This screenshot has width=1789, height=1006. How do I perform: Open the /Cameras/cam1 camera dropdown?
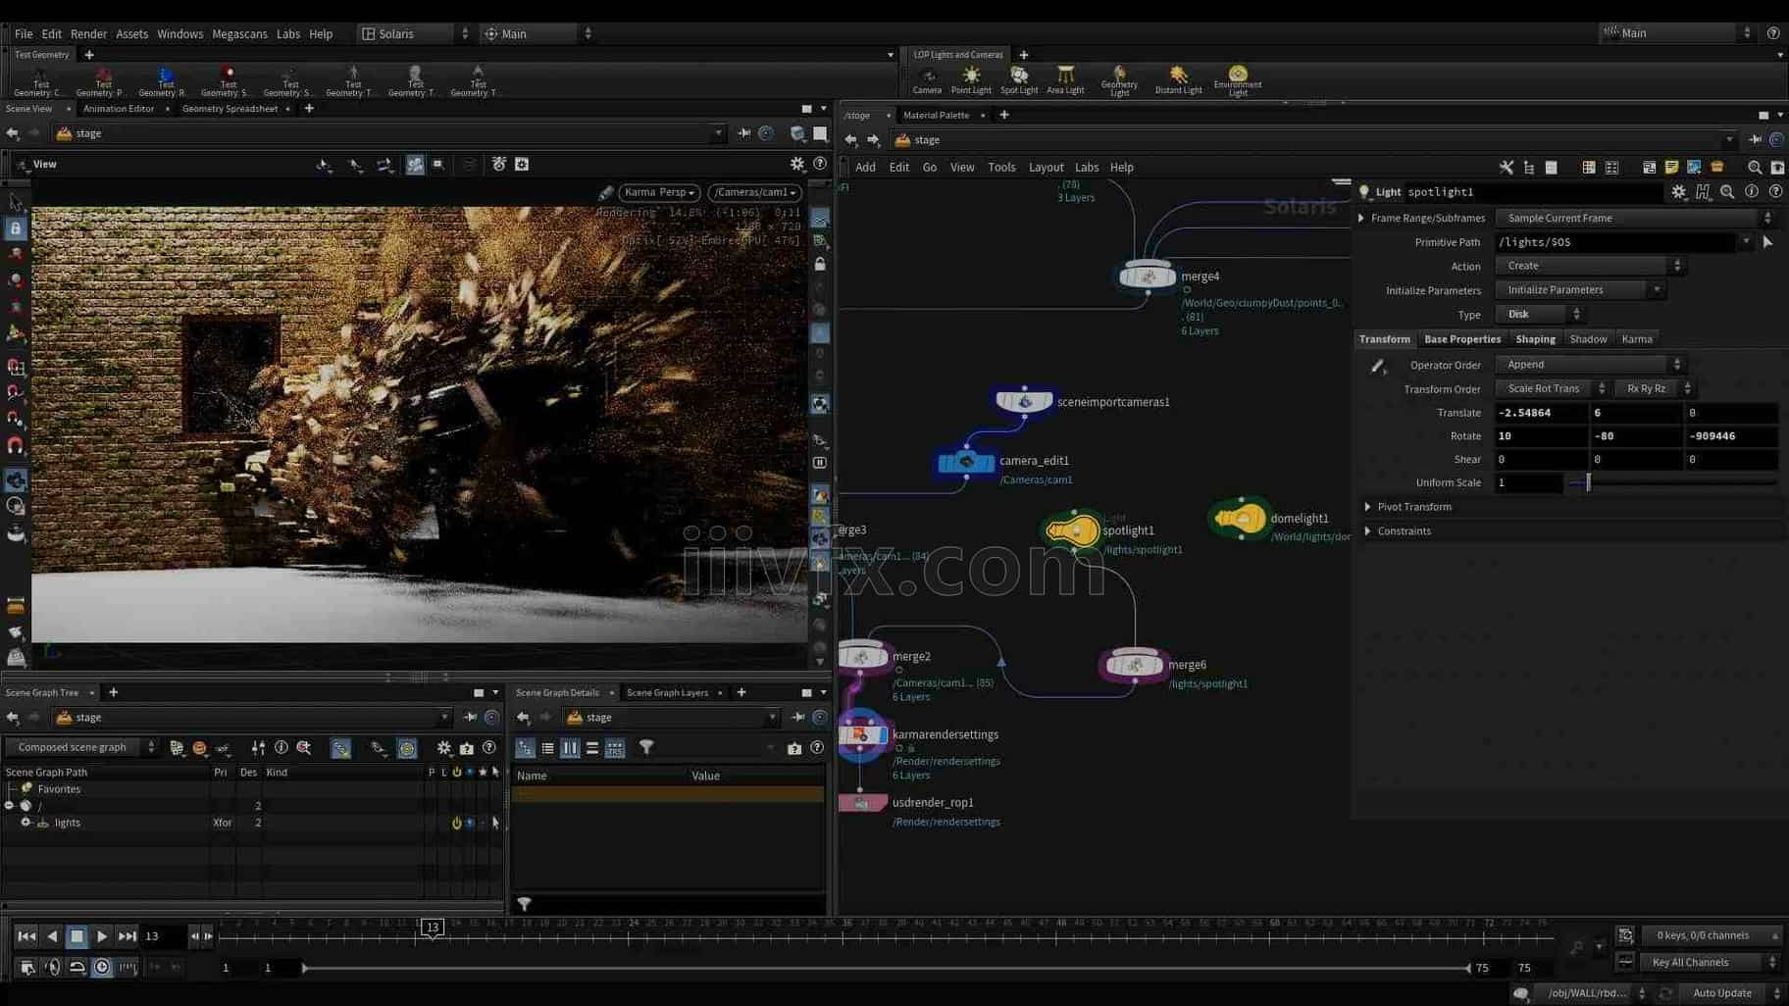754,192
